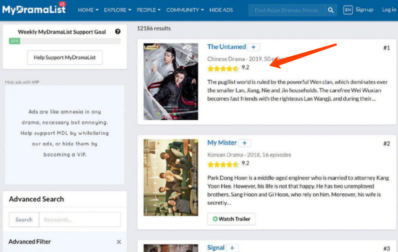Click the weekly support goal progress bar
Image resolution: width=398 pixels, height=252 pixels.
tap(65, 41)
